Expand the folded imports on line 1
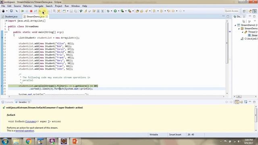Screen dimensions: 258x145 (6, 21)
